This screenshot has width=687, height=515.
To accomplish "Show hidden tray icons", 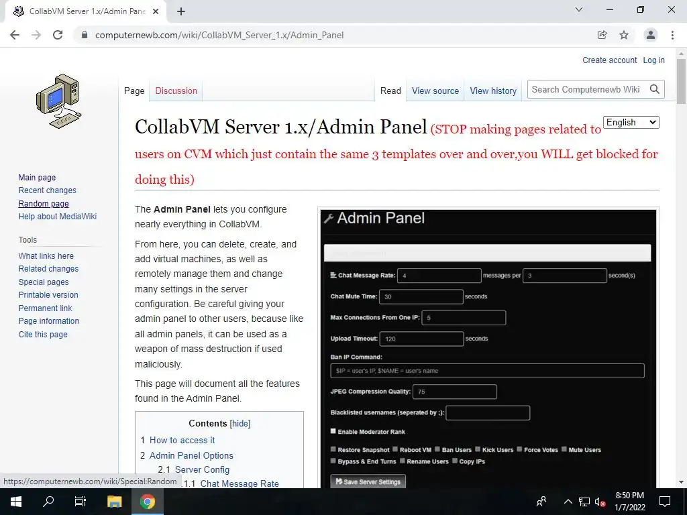I will (568, 502).
